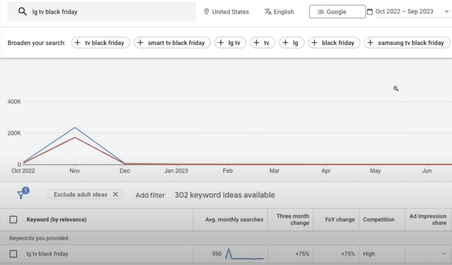The height and width of the screenshot is (265, 452).
Task: Add 'samsung tv black friday' suggestion chip
Action: coord(407,43)
